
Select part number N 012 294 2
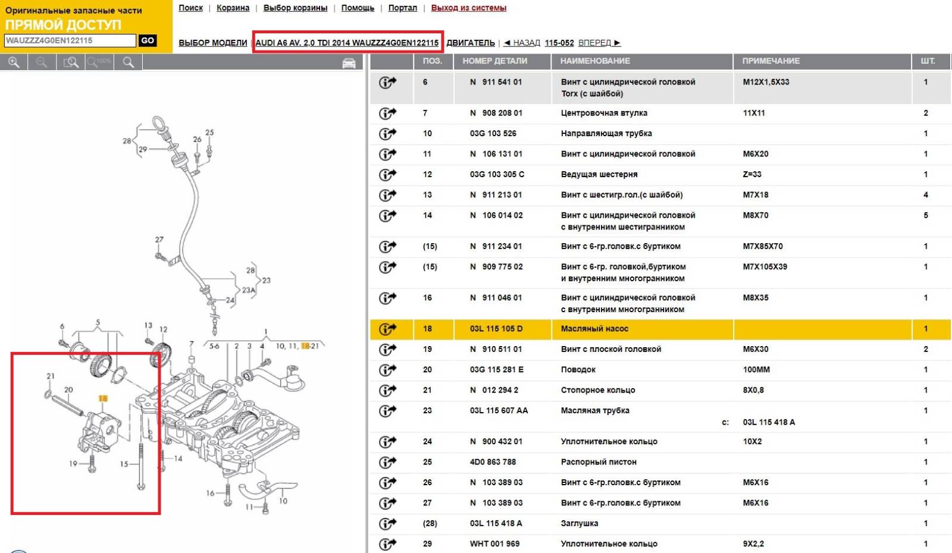pos(494,390)
